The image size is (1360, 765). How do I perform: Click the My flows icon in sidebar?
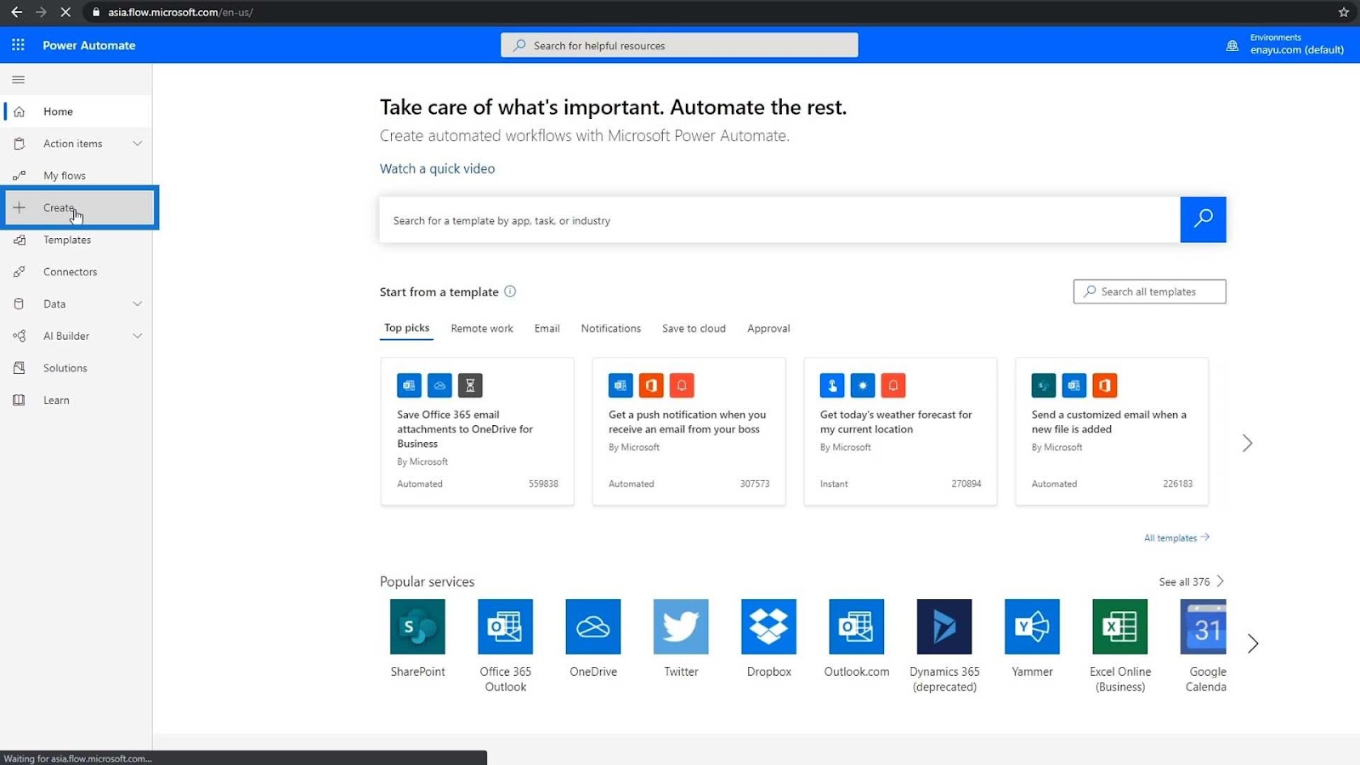pos(19,176)
